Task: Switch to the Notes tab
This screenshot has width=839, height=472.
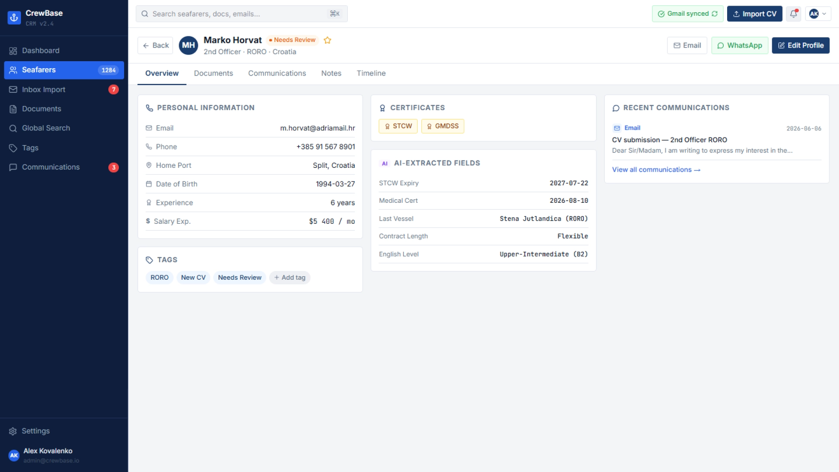Action: 331,73
